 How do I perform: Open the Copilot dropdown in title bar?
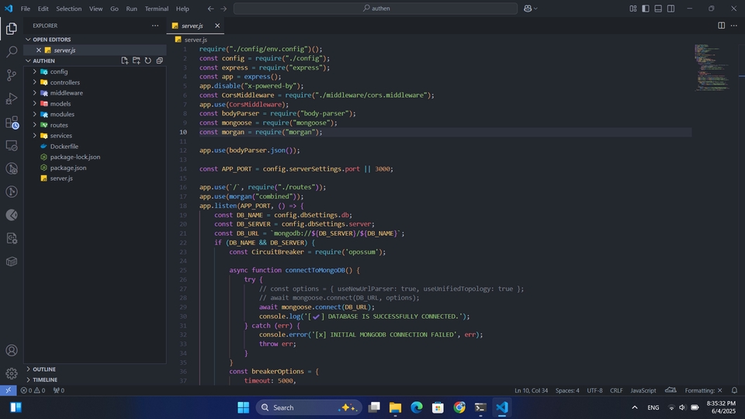pyautogui.click(x=536, y=9)
